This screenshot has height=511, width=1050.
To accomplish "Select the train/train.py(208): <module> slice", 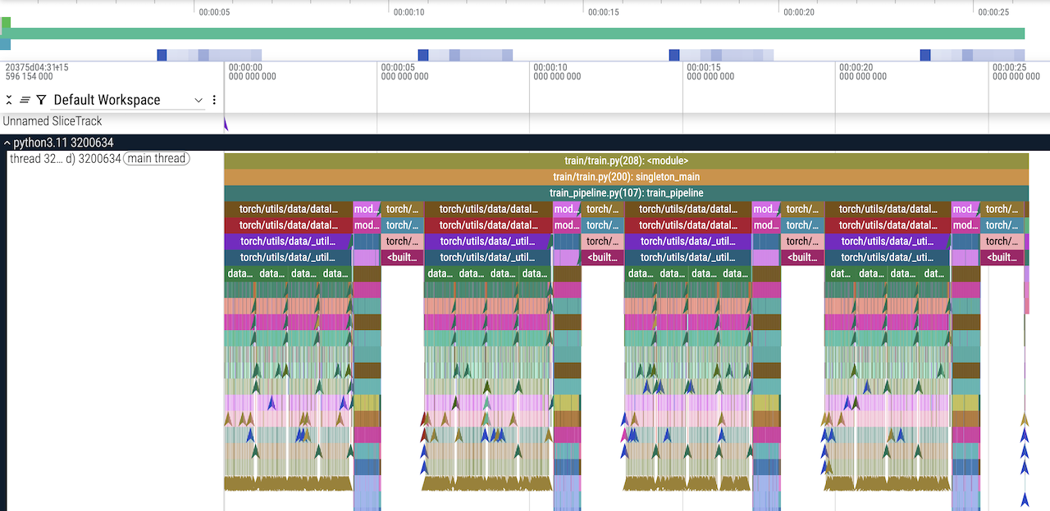I will coord(626,161).
